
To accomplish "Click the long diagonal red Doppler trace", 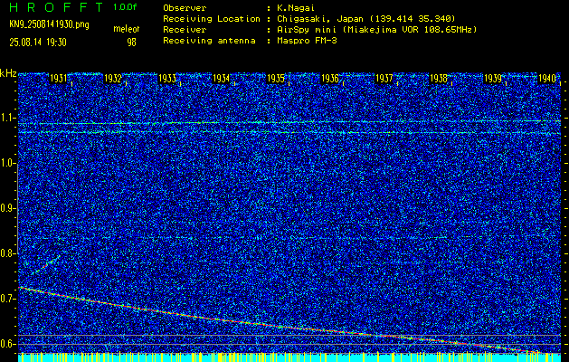I will [280, 320].
